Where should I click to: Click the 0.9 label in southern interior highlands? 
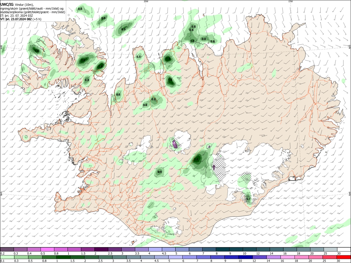[160, 172]
